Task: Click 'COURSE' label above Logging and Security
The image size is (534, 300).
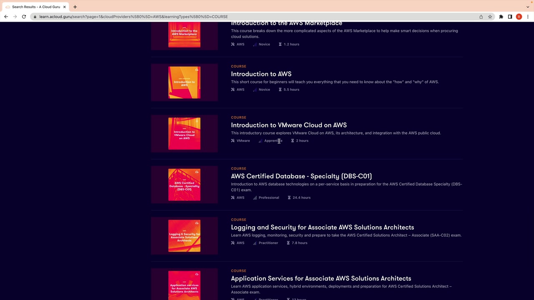Action: click(x=239, y=220)
